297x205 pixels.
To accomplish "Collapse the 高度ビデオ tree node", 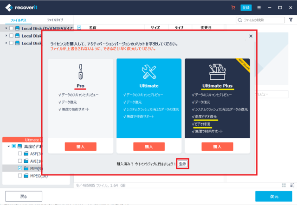I will [x=8, y=146].
